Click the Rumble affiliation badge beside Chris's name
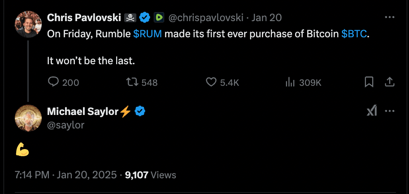 point(159,18)
